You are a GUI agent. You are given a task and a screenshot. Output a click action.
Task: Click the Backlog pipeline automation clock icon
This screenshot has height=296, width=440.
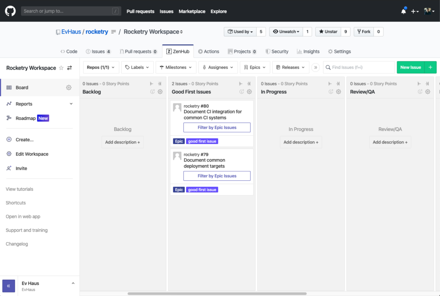point(153,92)
